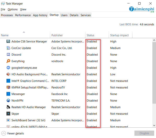Click the KMP64 Setup package icon
156x138 pixels.
(x=8, y=87)
